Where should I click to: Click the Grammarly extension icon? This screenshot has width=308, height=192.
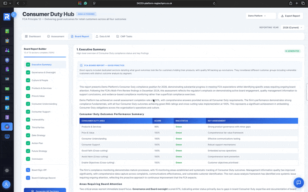[85, 3]
